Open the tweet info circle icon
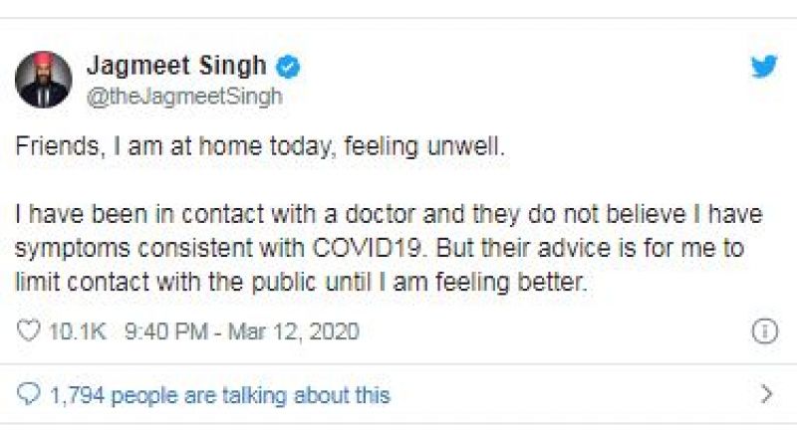 tap(764, 331)
